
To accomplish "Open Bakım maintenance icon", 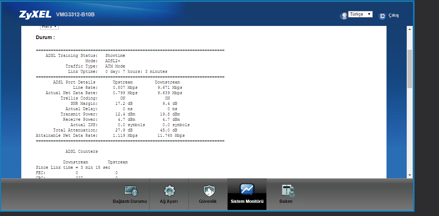I will click(288, 191).
